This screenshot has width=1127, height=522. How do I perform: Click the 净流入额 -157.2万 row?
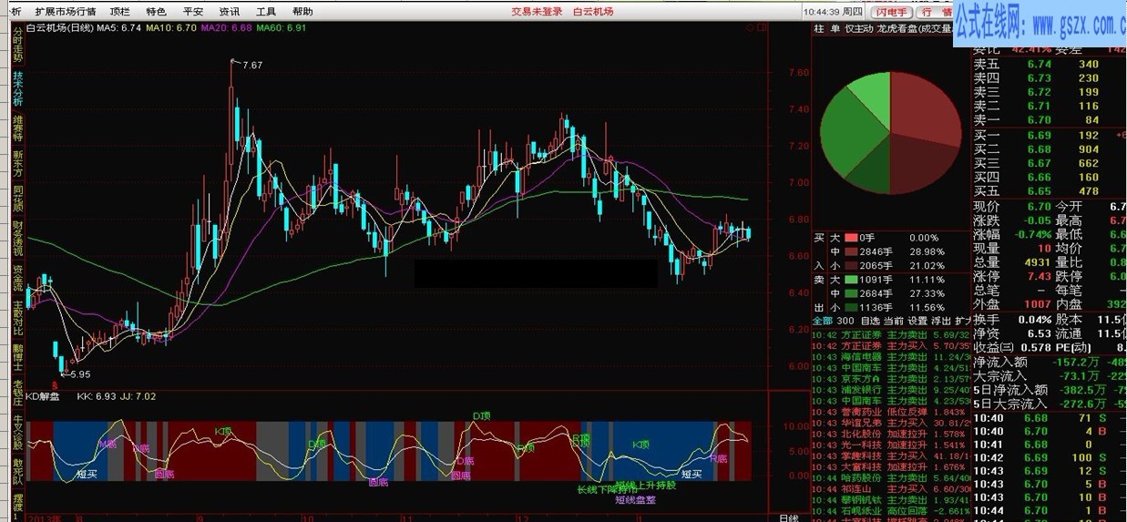(x=1050, y=362)
